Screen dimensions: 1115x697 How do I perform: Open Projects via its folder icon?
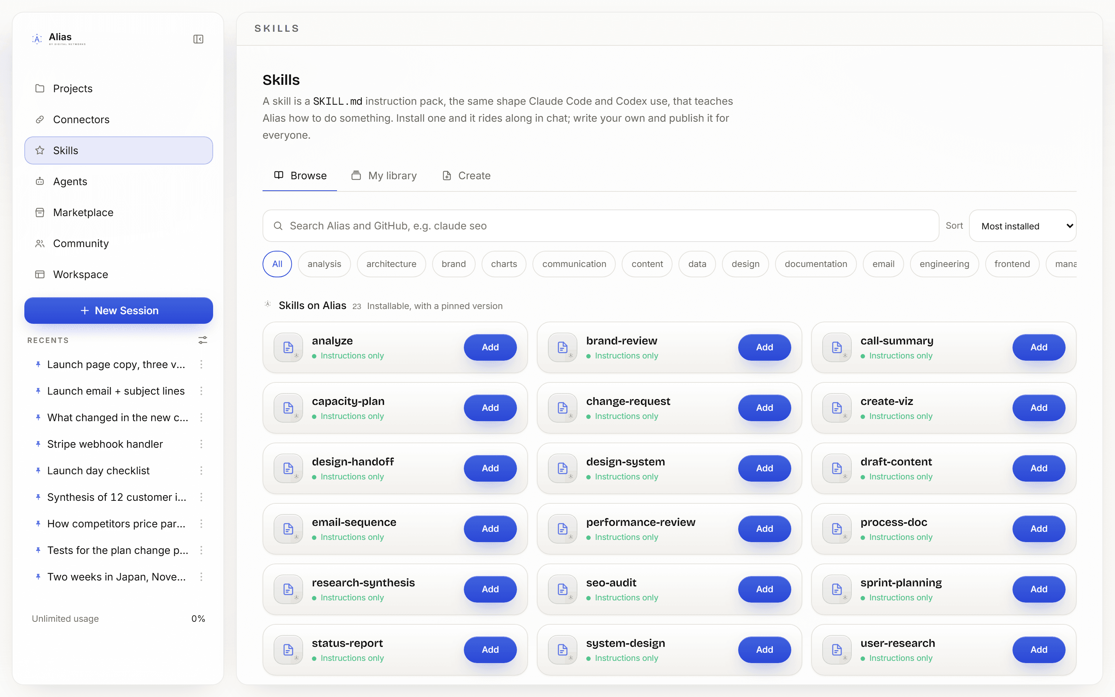click(x=39, y=88)
